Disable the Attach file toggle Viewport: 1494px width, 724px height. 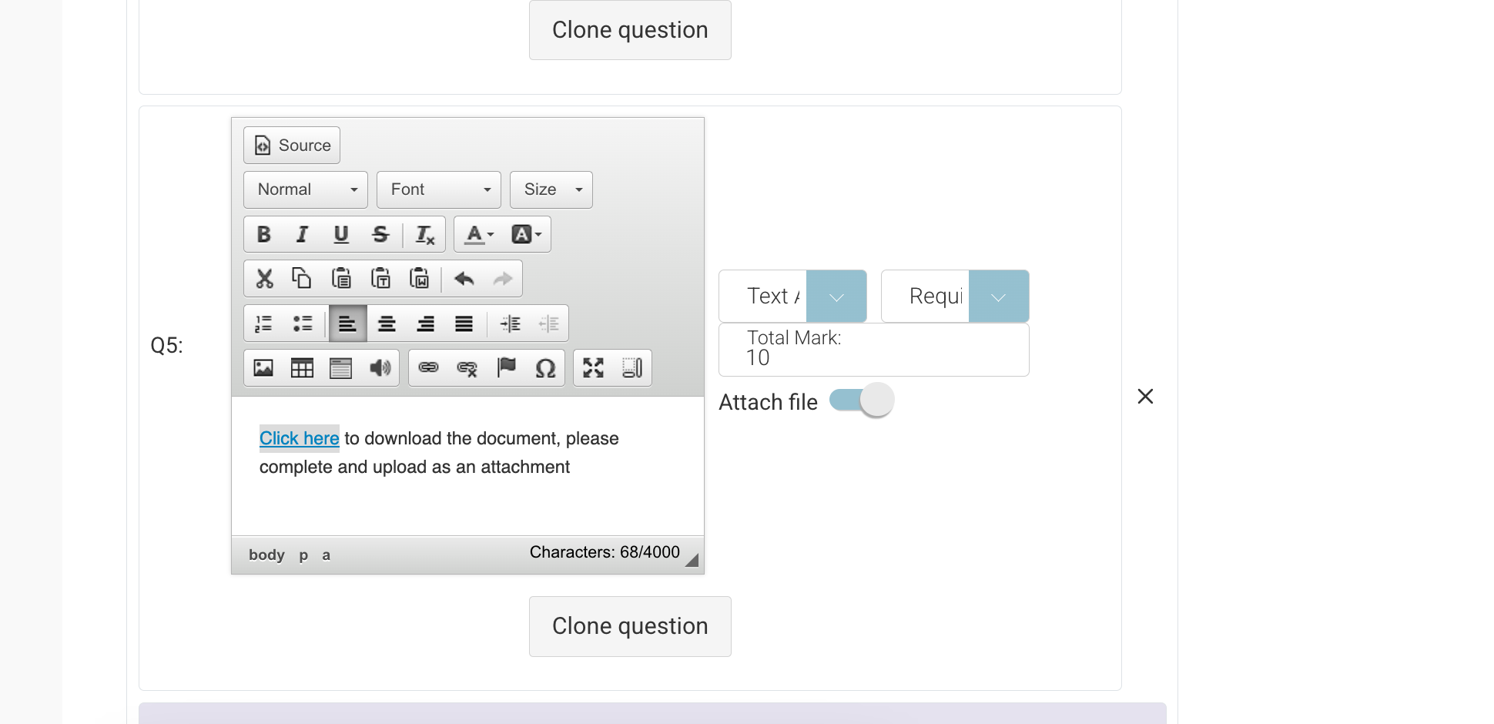pyautogui.click(x=860, y=400)
